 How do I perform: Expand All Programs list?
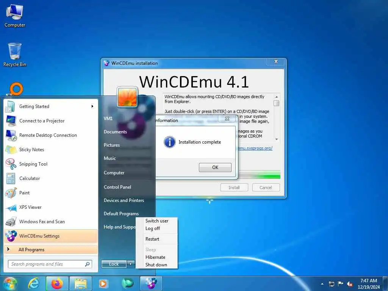pyautogui.click(x=51, y=249)
